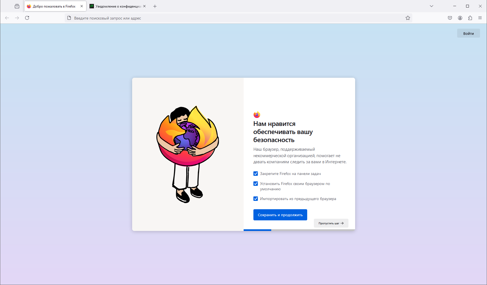
Task: Click the page icon in the address bar
Action: point(69,18)
